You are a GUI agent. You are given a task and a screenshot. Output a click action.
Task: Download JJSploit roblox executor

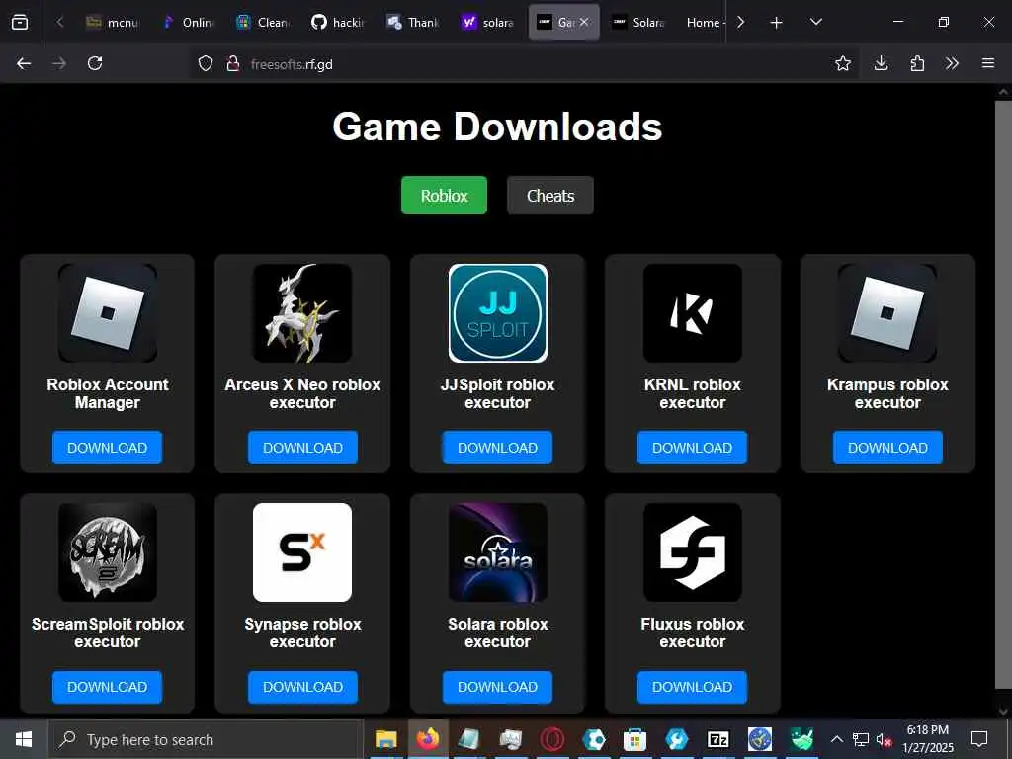(498, 448)
